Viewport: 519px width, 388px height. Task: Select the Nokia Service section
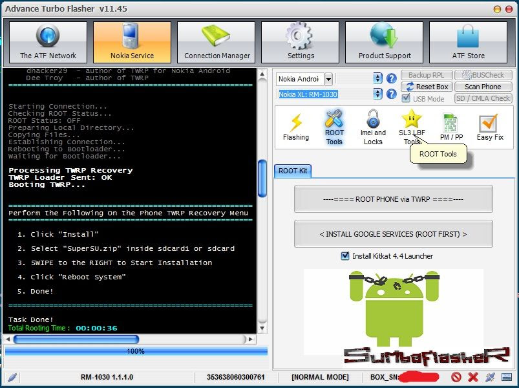[x=132, y=42]
